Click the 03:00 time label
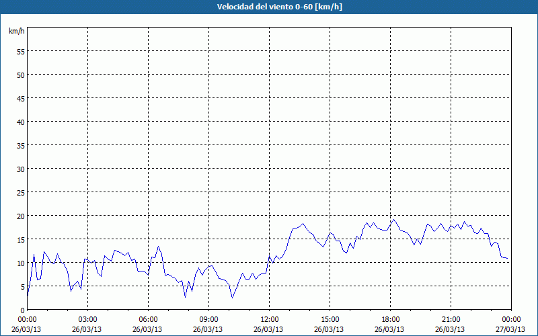This screenshot has height=336, width=538. click(88, 320)
